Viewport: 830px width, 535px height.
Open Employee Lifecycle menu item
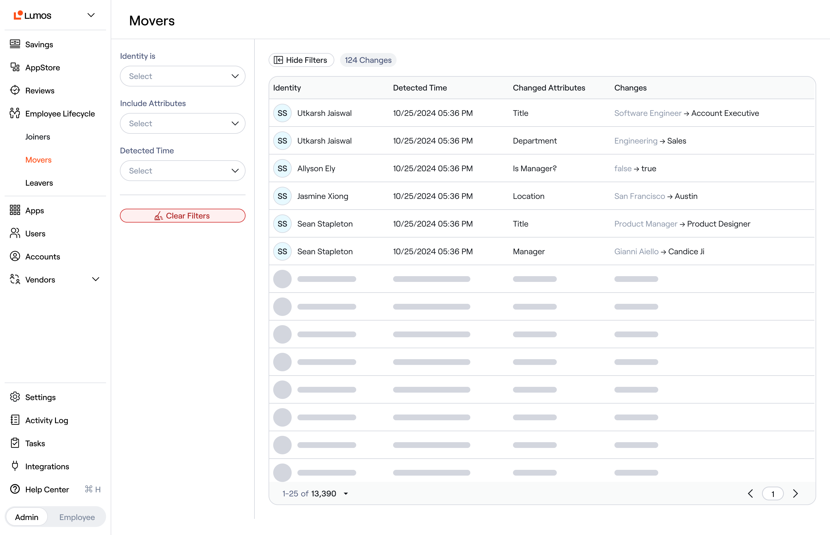(60, 114)
